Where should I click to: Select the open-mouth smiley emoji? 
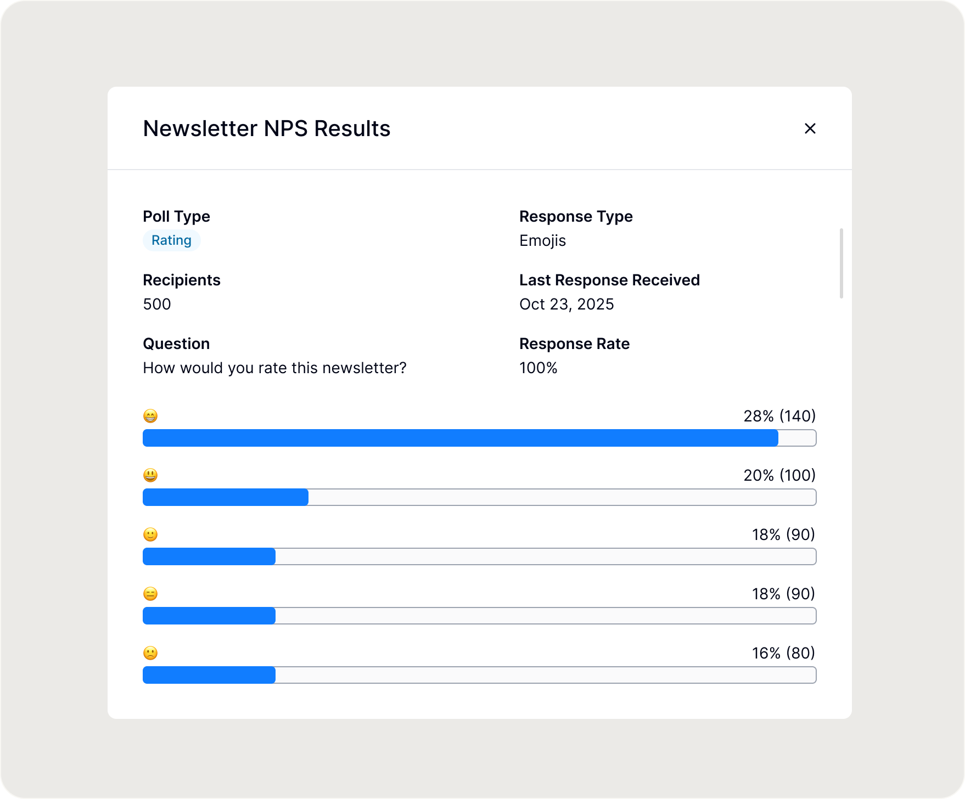pos(150,475)
